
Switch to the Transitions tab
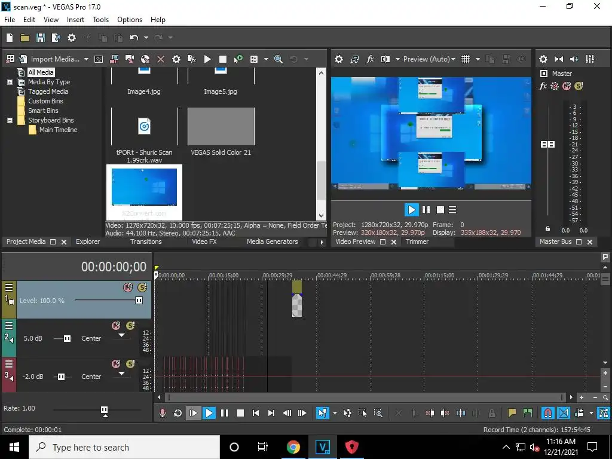click(146, 241)
